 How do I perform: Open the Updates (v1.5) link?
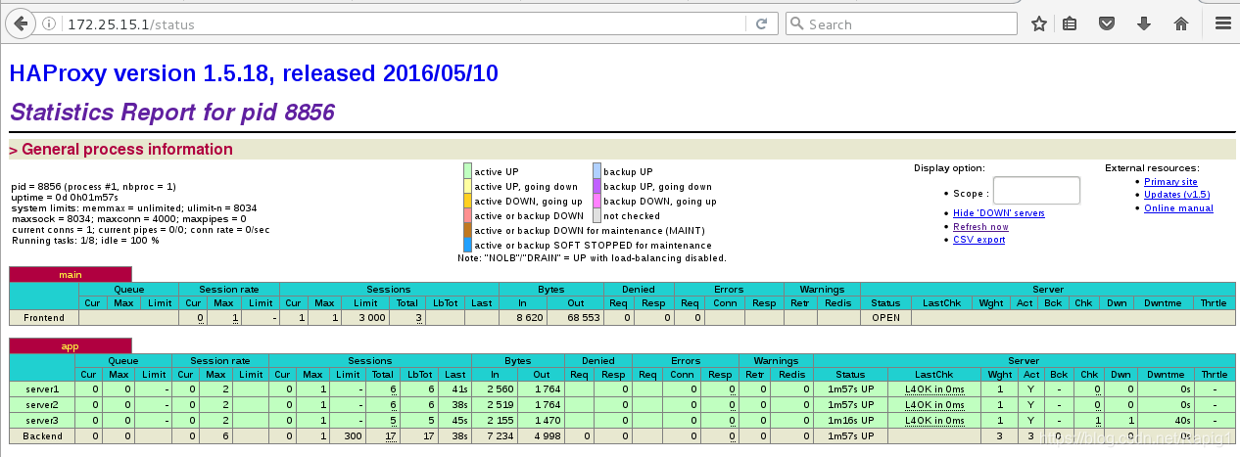point(1176,194)
